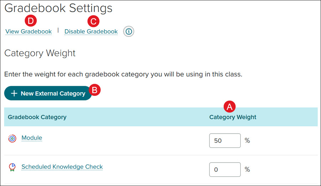Click the red circle marker D
Image resolution: width=321 pixels, height=186 pixels.
[x=31, y=21]
